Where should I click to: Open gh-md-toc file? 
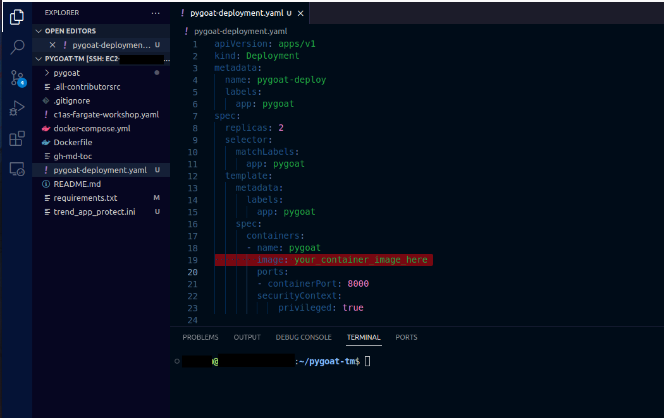73,157
